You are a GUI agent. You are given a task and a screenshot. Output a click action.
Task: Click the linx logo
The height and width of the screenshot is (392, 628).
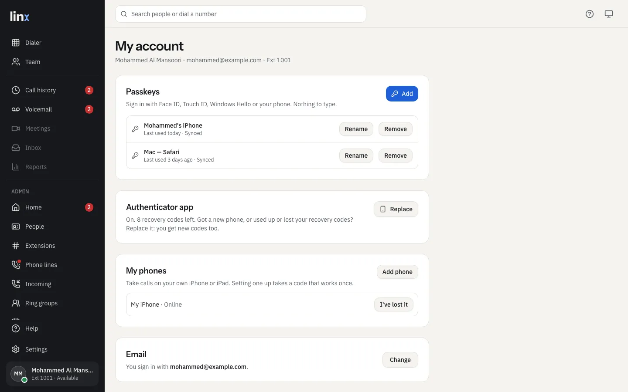(x=20, y=17)
